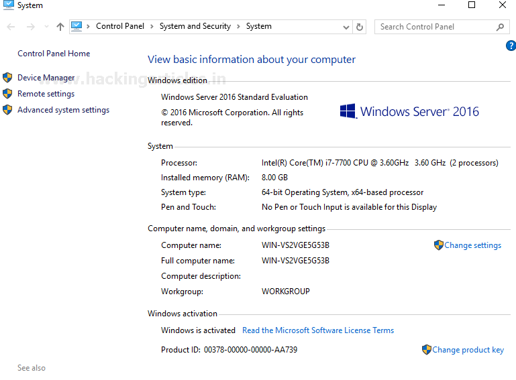Viewport: 516px width, 380px height.
Task: Expand chevron before Control Panel breadcrumb
Action: pyautogui.click(x=88, y=27)
